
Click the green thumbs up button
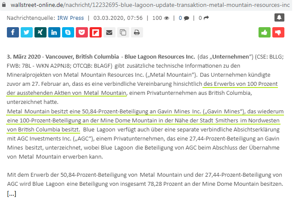point(264,32)
